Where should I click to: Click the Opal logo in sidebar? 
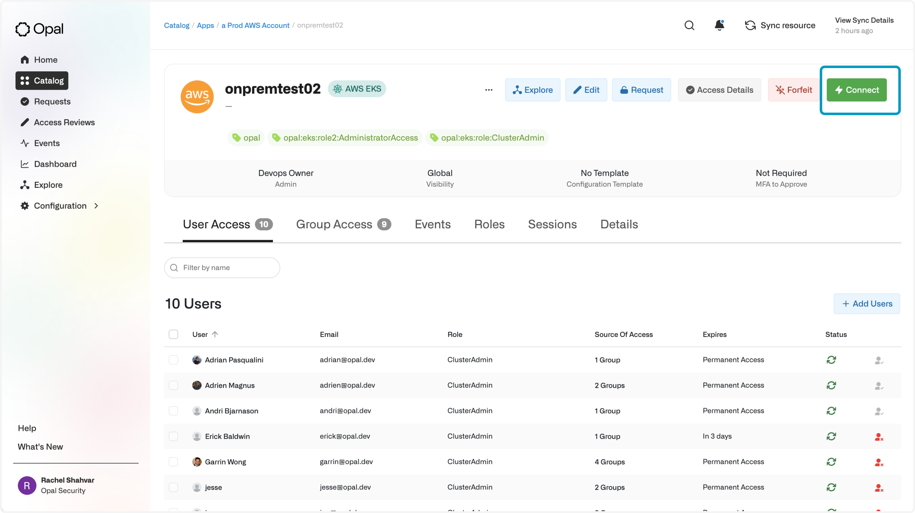click(x=39, y=29)
